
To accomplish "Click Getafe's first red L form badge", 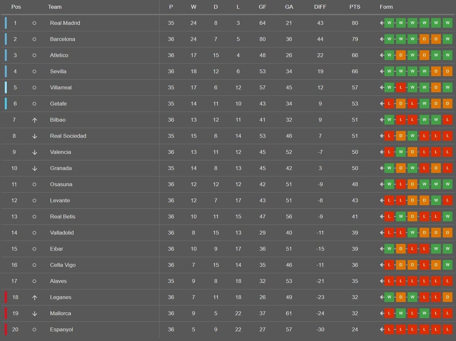I will [389, 104].
